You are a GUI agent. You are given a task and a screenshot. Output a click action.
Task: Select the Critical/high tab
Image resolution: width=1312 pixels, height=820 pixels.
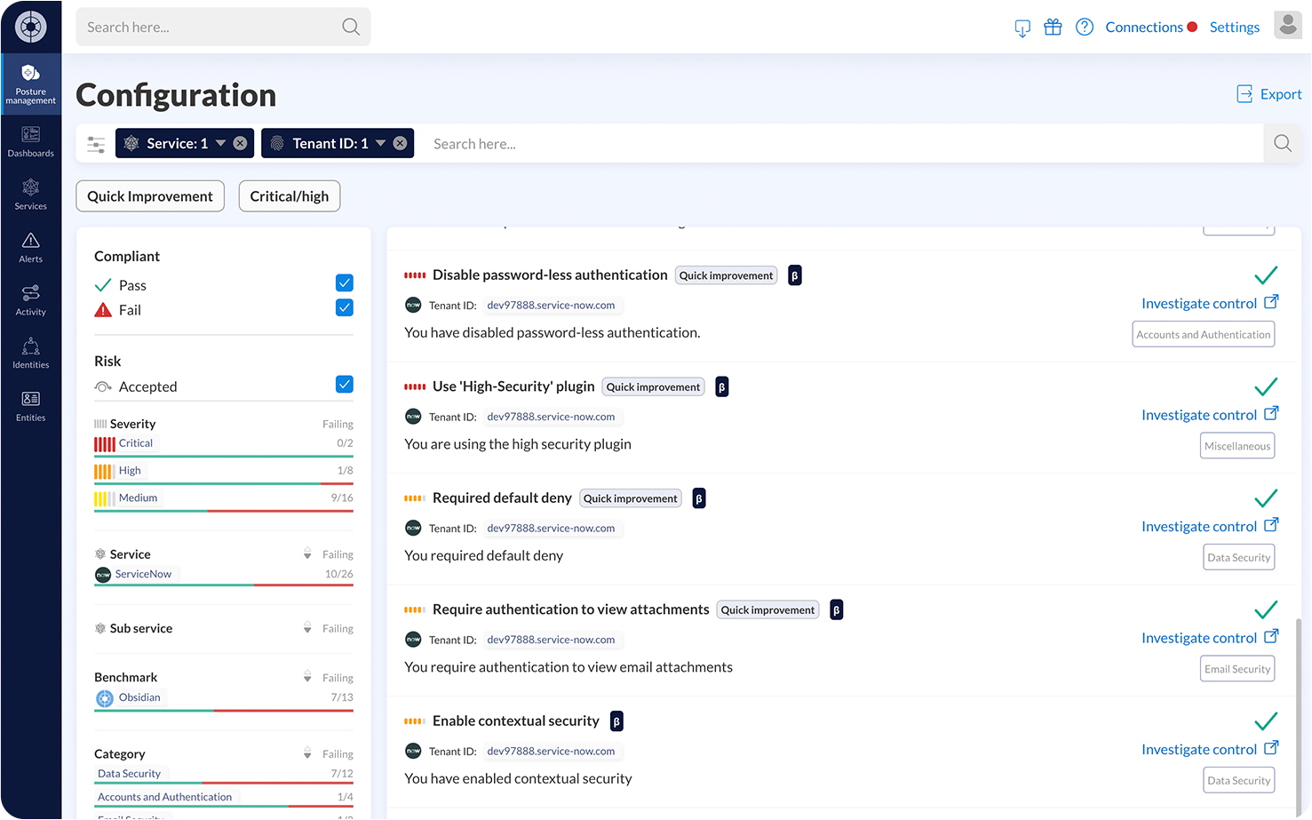pos(290,196)
